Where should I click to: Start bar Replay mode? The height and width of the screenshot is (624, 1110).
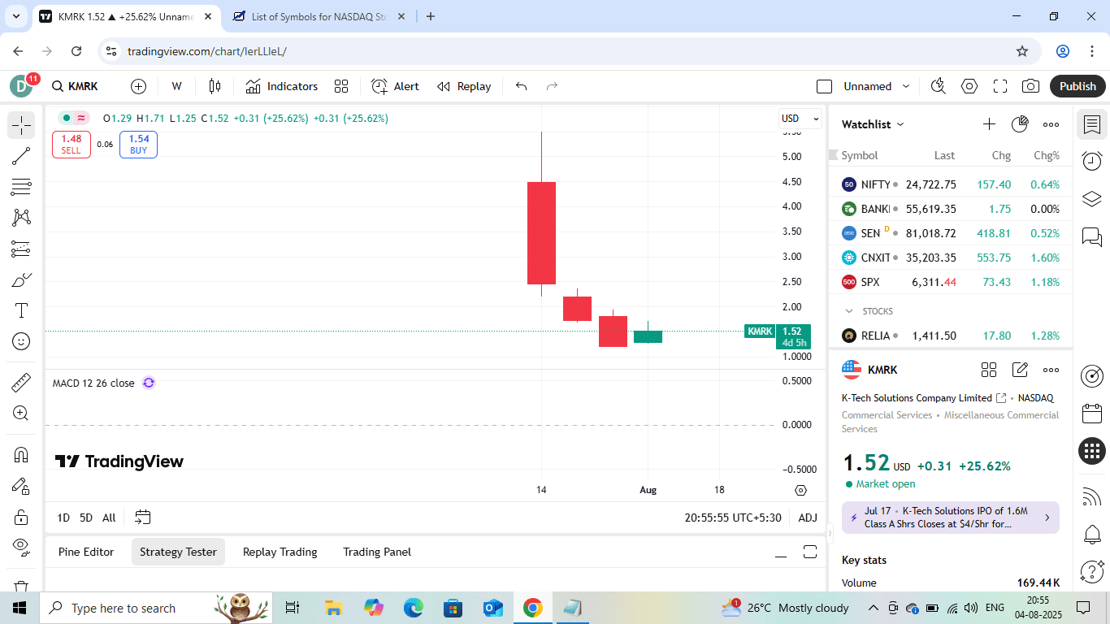click(464, 86)
